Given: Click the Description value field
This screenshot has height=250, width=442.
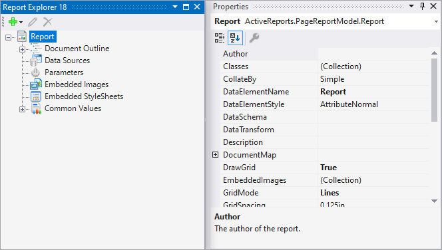Looking at the screenshot, I should click(x=373, y=142).
